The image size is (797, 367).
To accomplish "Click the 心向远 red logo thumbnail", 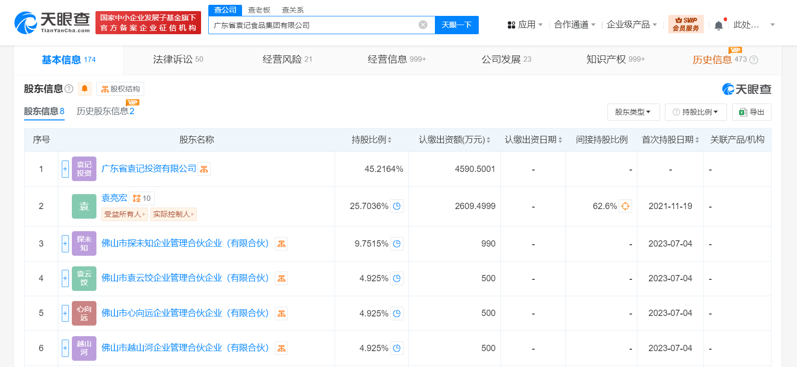I will pyautogui.click(x=84, y=314).
